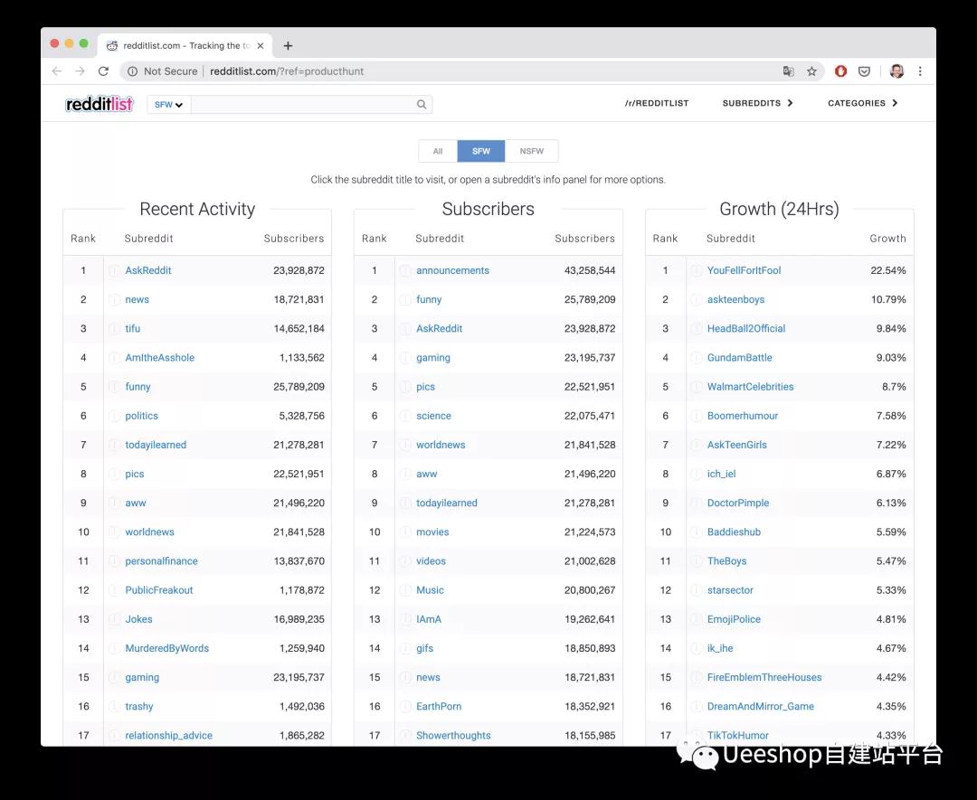977x800 pixels.
Task: Open info panel icon for EmojiPolice
Action: [x=696, y=619]
